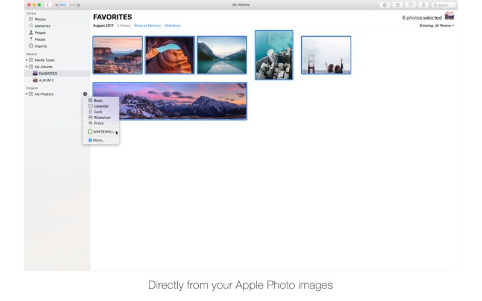This screenshot has height=301, width=482.
Task: Adjust the thumbnail zoom slider in toolbar
Action: click(x=67, y=5)
